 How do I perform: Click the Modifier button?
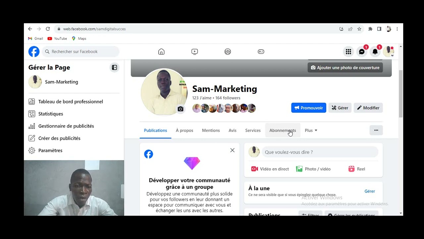(368, 108)
